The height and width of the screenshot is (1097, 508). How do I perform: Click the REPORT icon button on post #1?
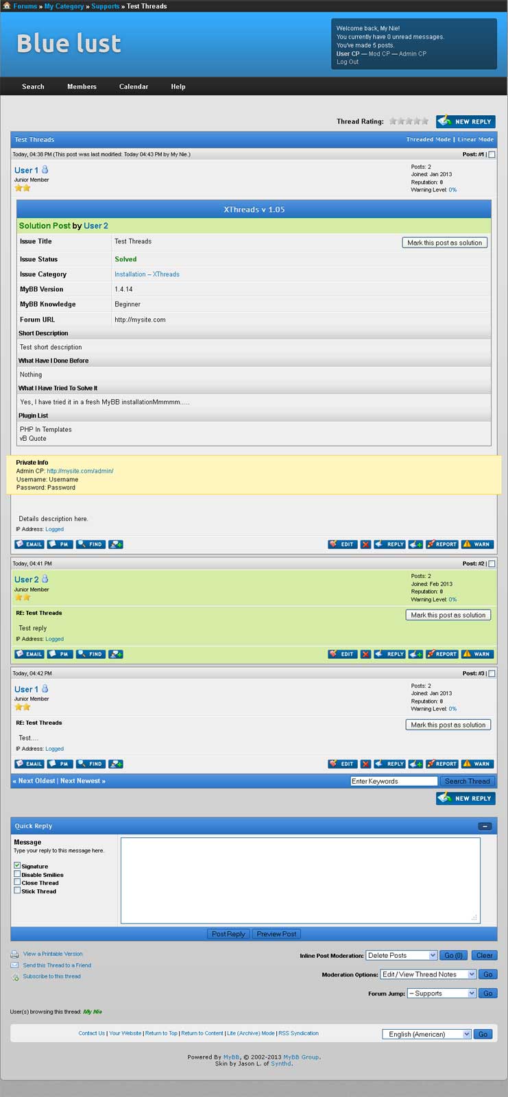[442, 544]
